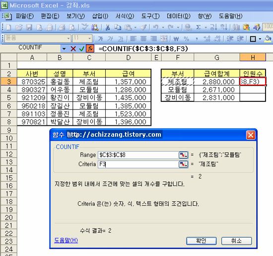The height and width of the screenshot is (256, 273).
Task: Click the Undo icon
Action: point(156,27)
